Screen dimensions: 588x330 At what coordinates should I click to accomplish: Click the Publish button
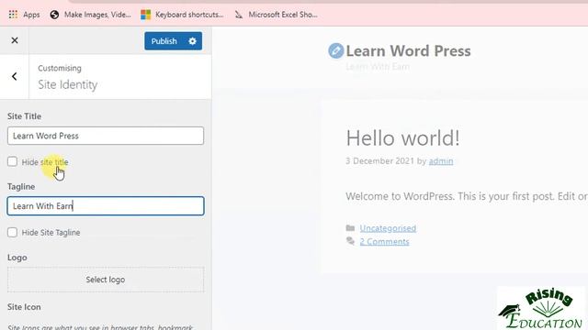coord(164,41)
